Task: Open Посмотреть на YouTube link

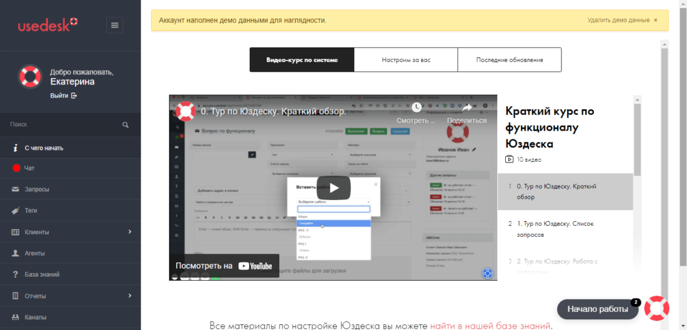Action: [x=224, y=266]
